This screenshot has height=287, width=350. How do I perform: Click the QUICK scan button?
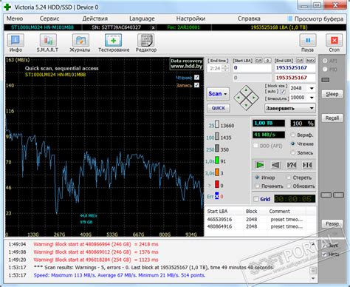[x=219, y=108]
